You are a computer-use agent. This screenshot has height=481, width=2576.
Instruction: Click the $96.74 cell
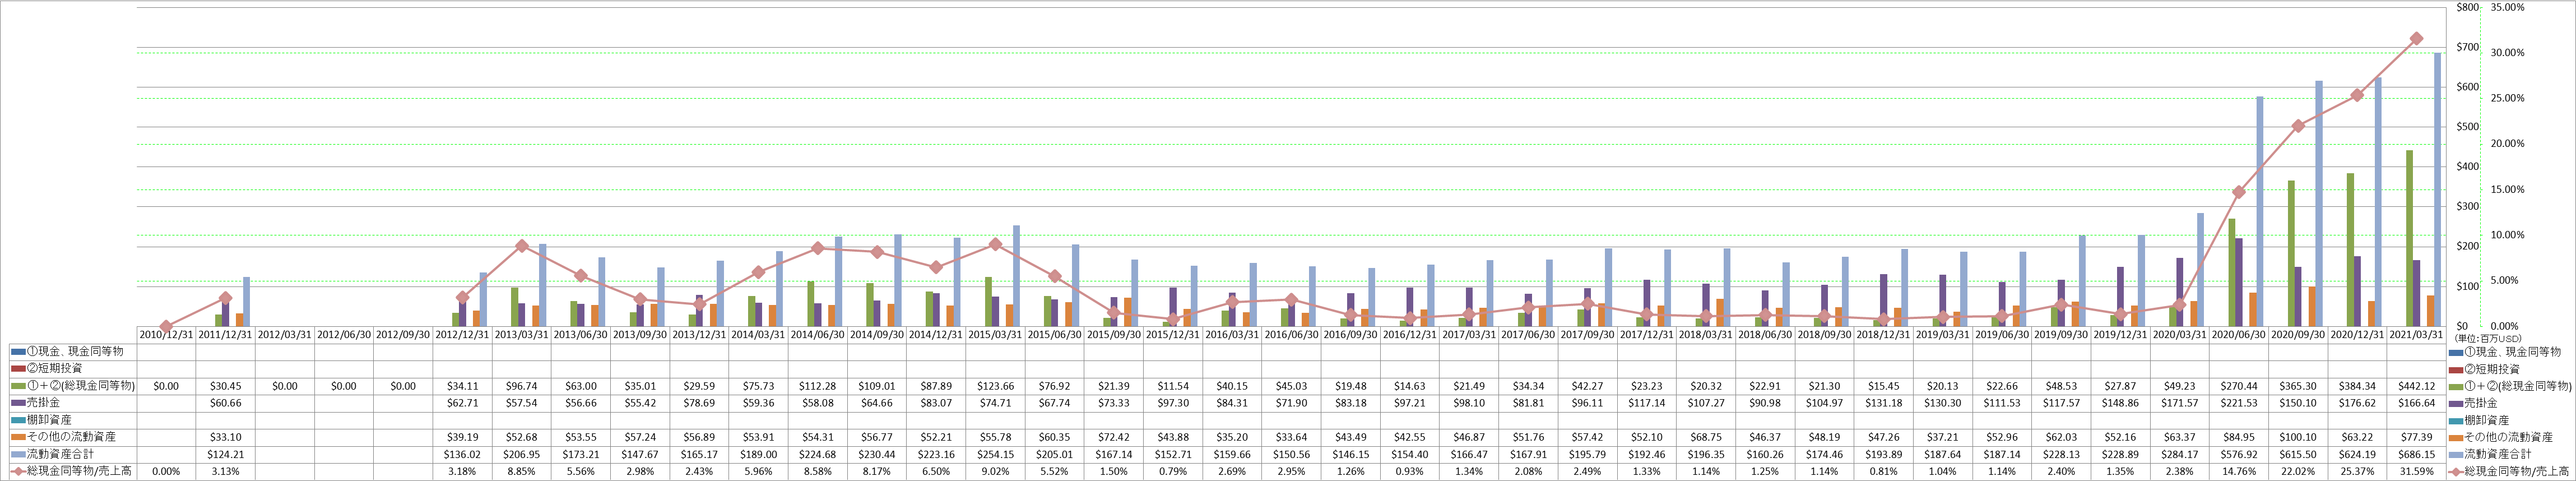click(x=521, y=386)
